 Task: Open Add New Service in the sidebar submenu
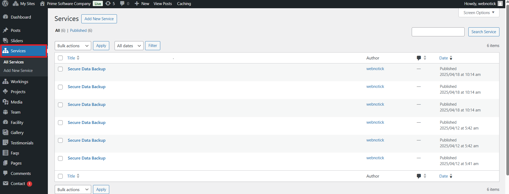click(18, 71)
